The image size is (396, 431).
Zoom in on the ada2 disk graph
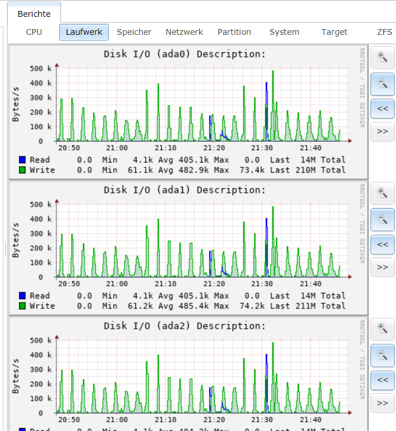coord(382,329)
